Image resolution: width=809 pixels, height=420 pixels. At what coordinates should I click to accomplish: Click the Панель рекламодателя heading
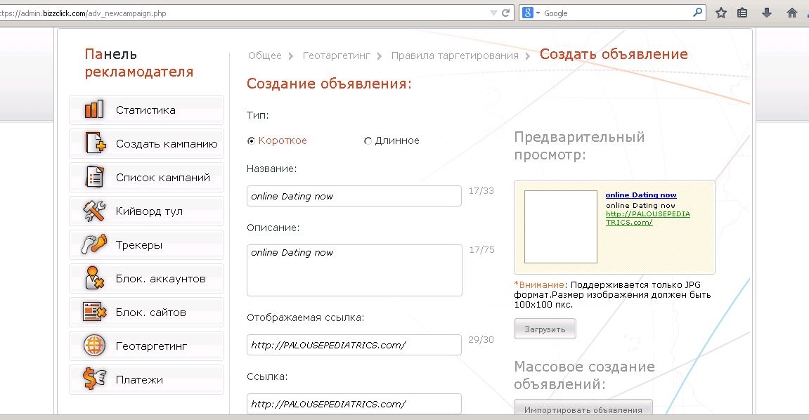pyautogui.click(x=138, y=63)
